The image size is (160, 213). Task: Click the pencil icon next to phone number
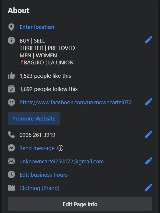[x=149, y=134]
